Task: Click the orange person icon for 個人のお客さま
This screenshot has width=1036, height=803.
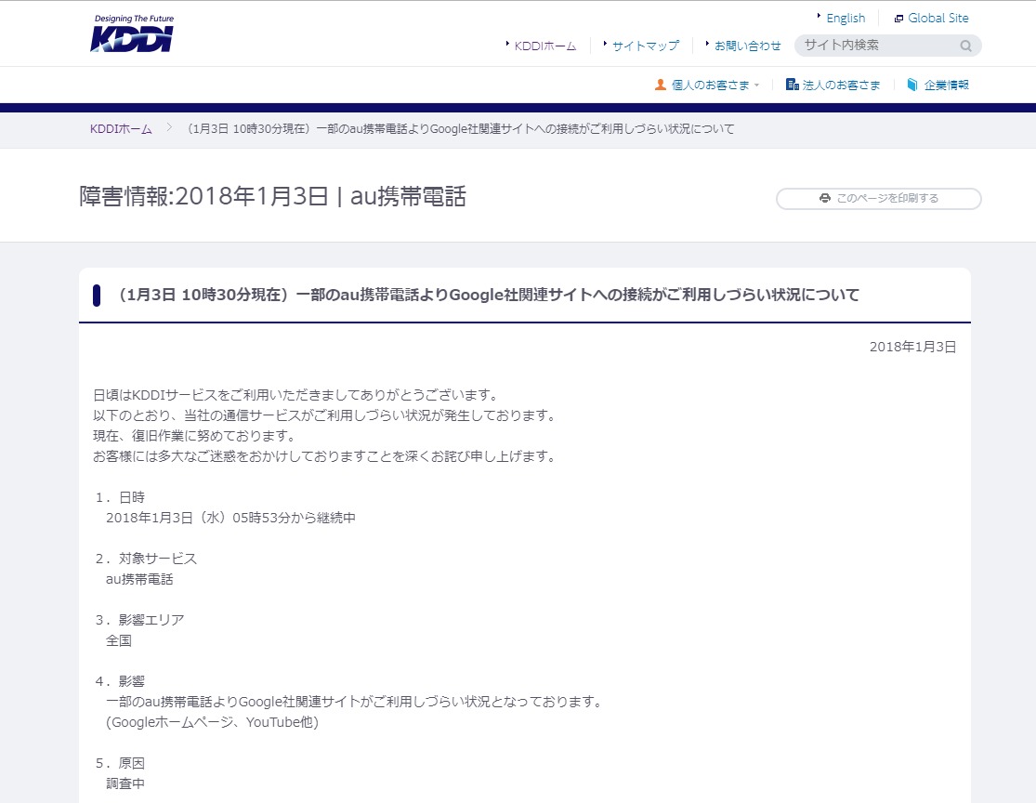Action: pyautogui.click(x=661, y=85)
